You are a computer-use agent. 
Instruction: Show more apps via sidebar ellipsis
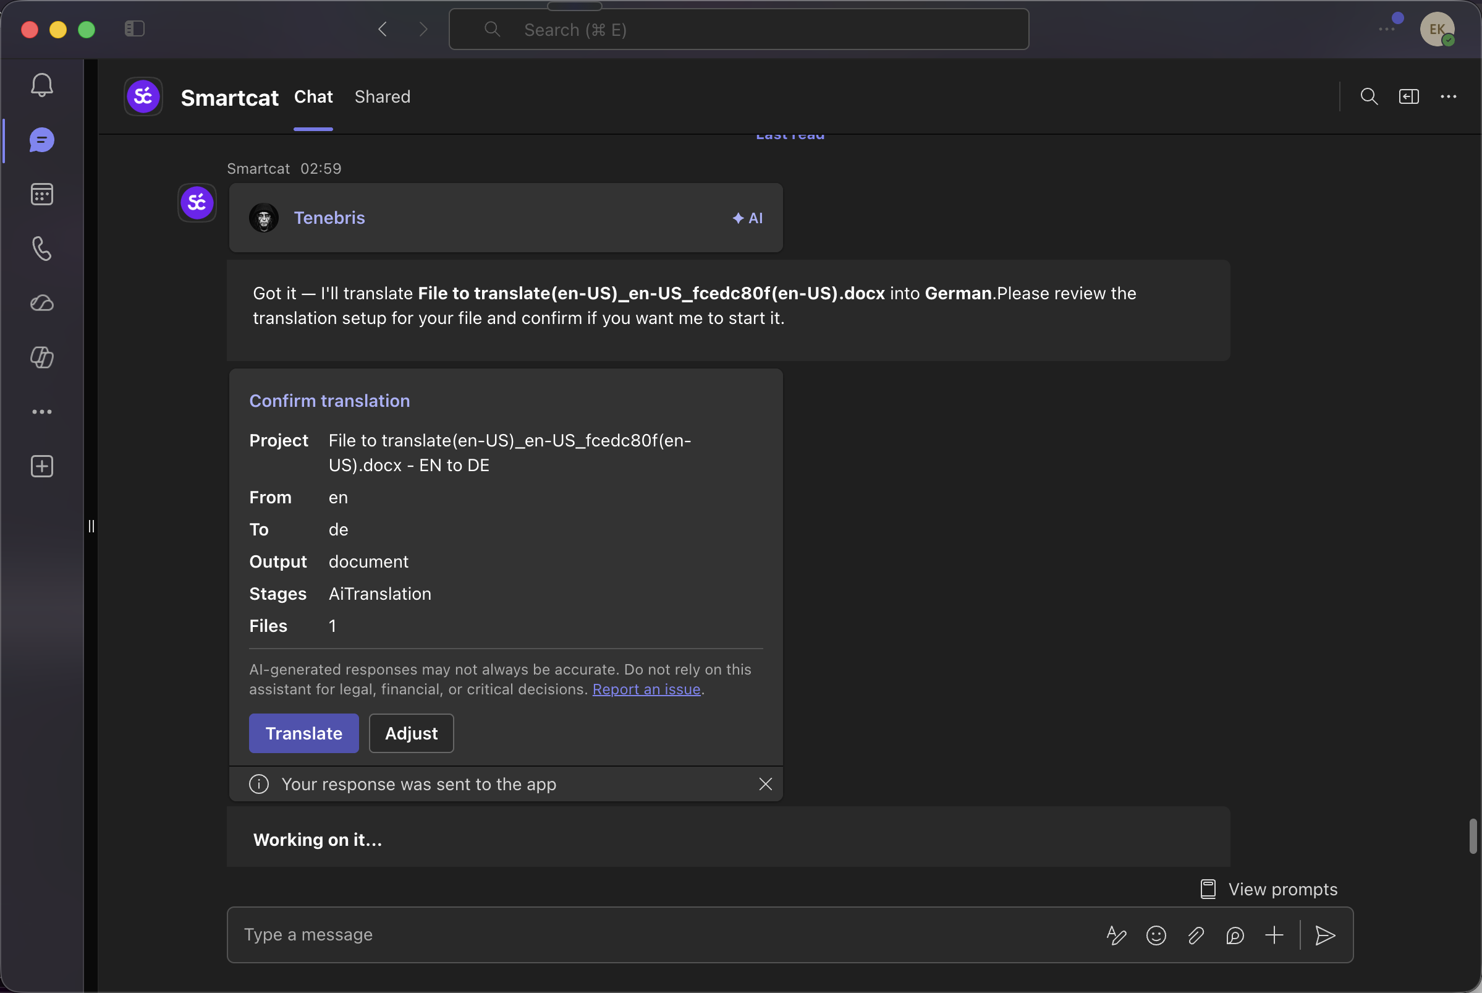point(42,412)
